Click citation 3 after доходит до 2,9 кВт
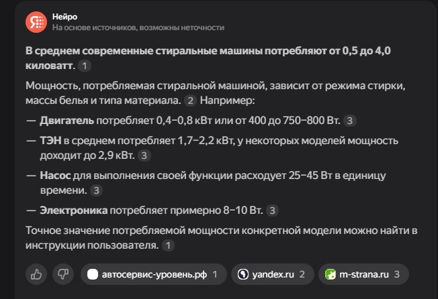This screenshot has width=438, height=299. point(144,156)
